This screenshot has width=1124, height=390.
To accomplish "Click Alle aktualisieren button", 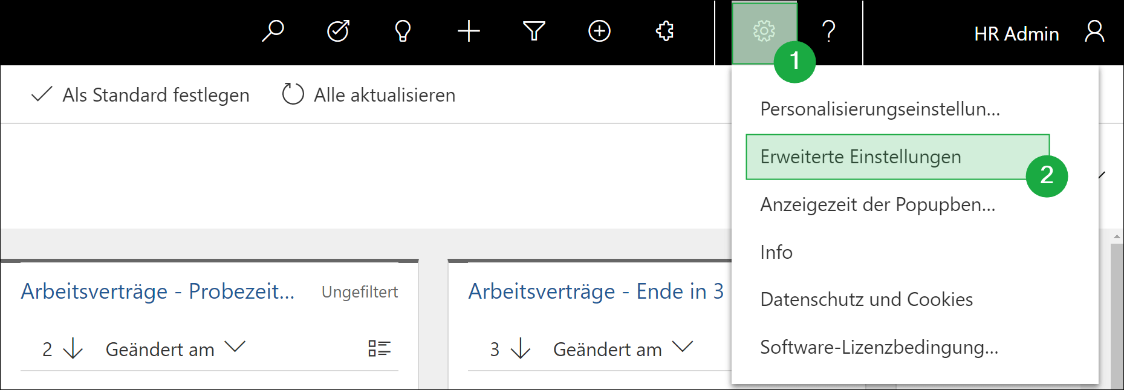I will coord(369,95).
